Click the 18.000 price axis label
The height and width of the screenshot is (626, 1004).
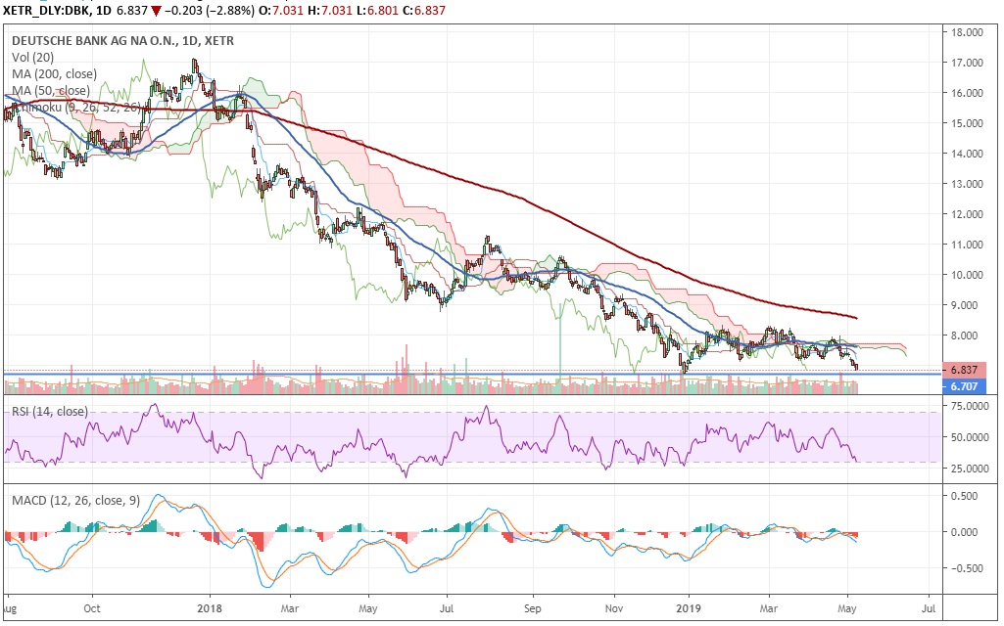pyautogui.click(x=966, y=32)
